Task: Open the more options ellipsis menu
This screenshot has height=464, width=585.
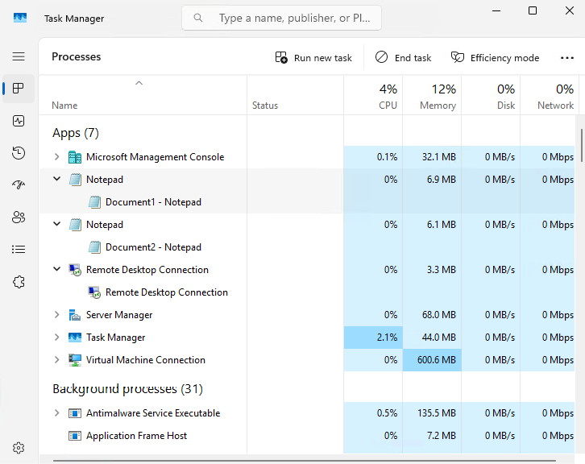Action: pyautogui.click(x=566, y=58)
